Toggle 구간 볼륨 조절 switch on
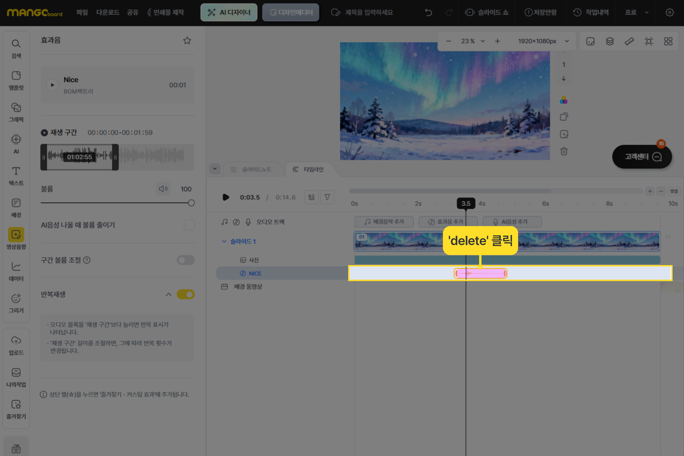 [x=186, y=260]
